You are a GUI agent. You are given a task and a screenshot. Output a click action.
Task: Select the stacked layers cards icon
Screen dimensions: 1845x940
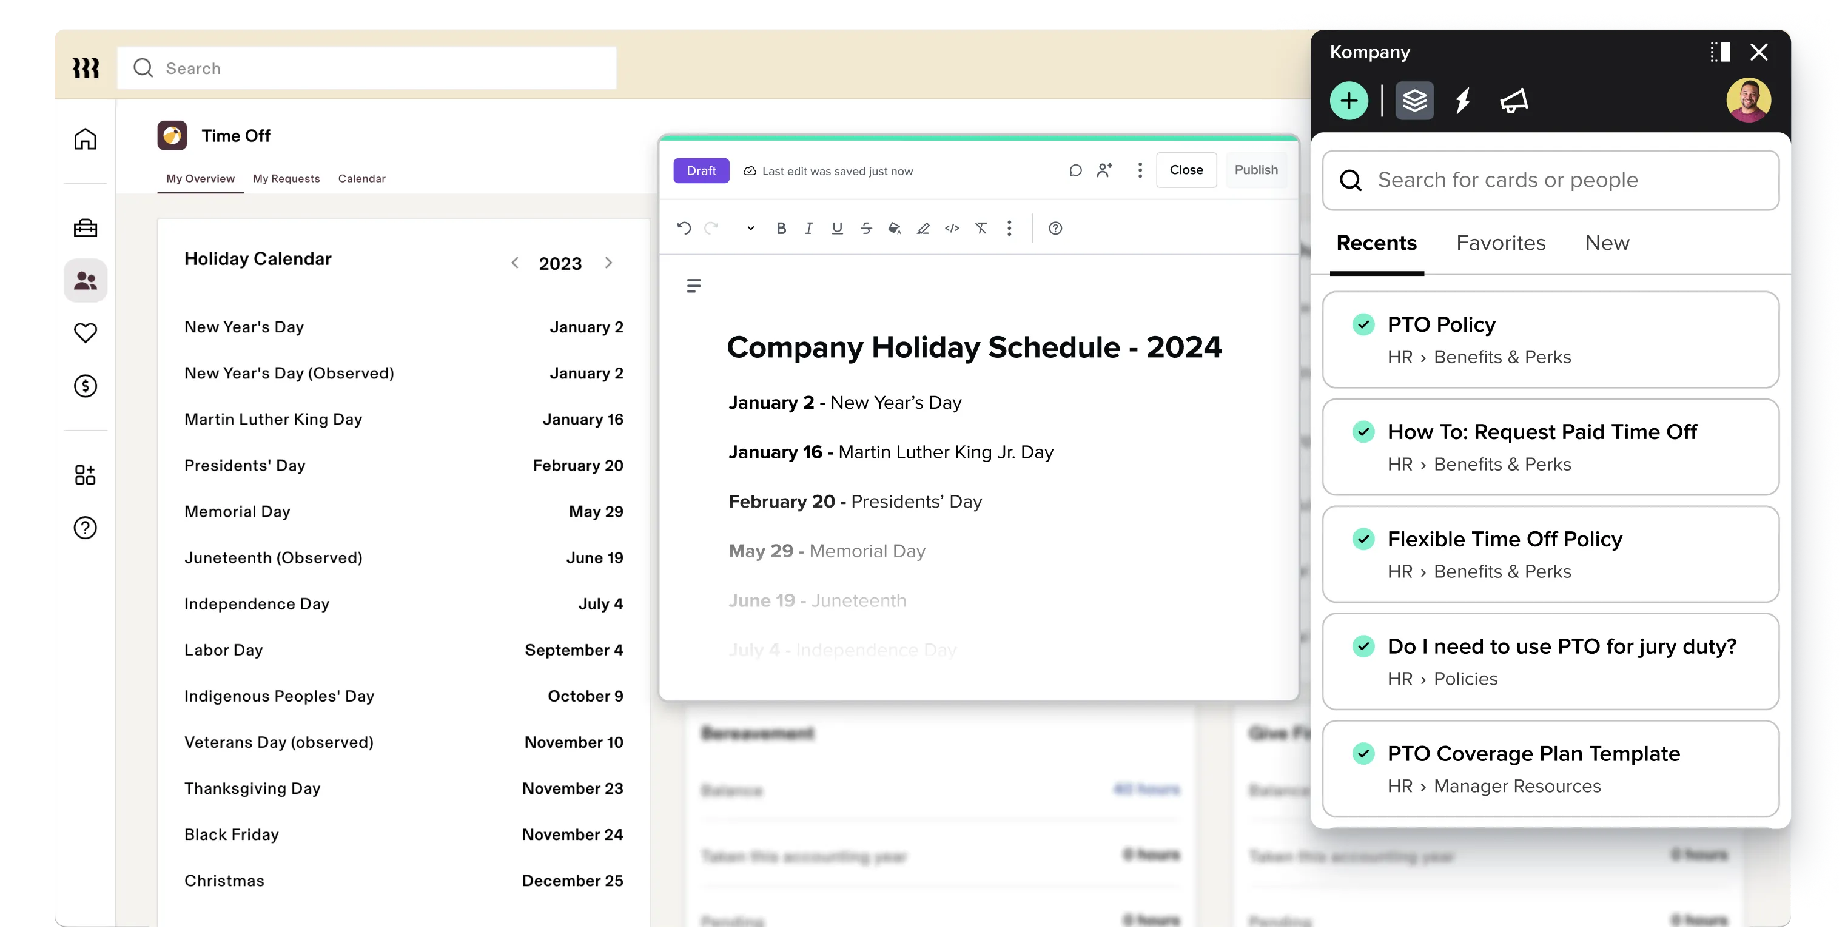pos(1414,101)
